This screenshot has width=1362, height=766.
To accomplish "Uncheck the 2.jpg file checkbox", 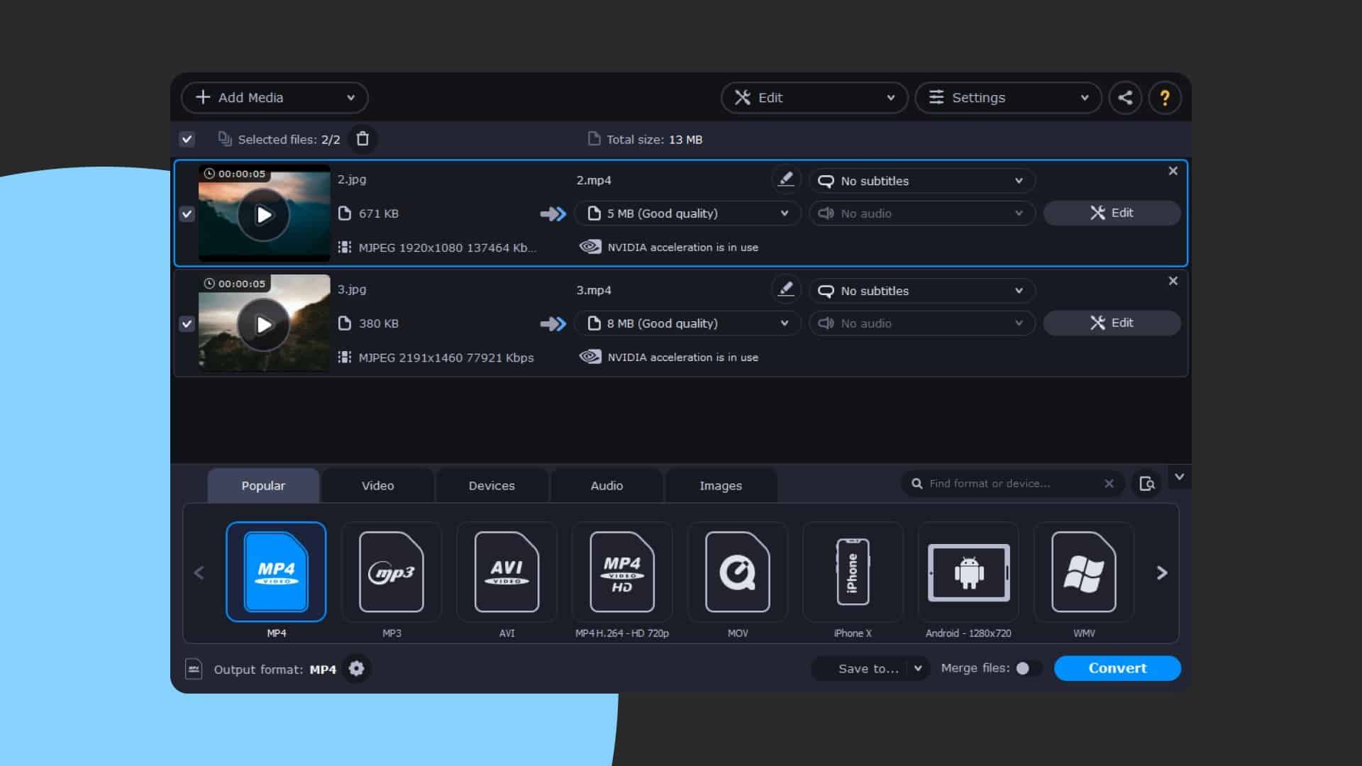I will (187, 214).
